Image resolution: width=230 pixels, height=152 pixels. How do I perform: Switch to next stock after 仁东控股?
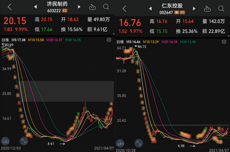(x=194, y=9)
